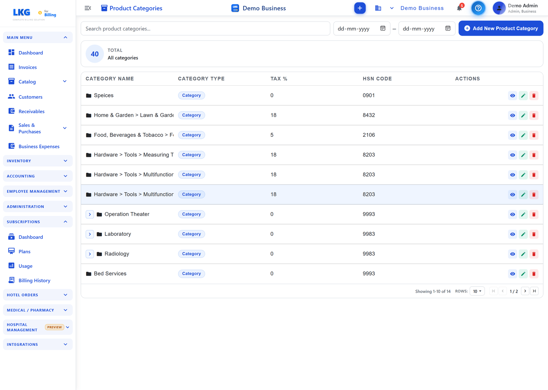Screen dimensions: 548x390
Task: Click the blue plus quick-add button
Action: tap(360, 8)
